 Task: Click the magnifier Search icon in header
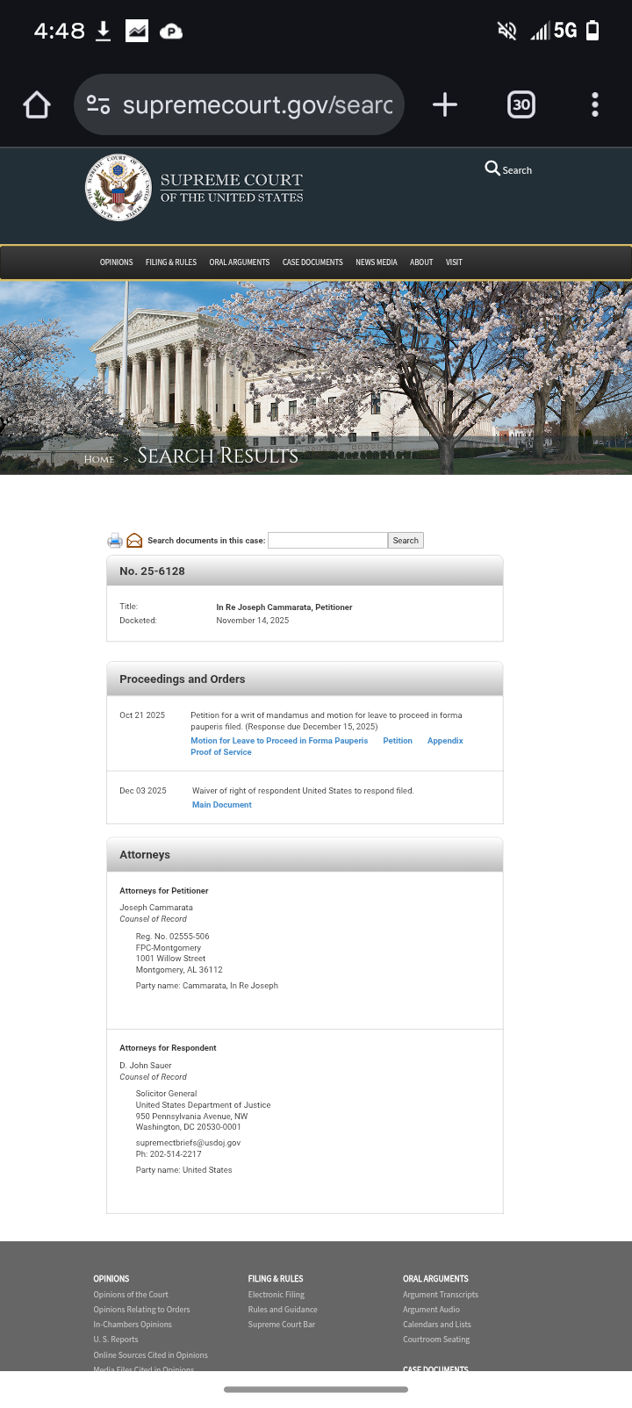[492, 169]
